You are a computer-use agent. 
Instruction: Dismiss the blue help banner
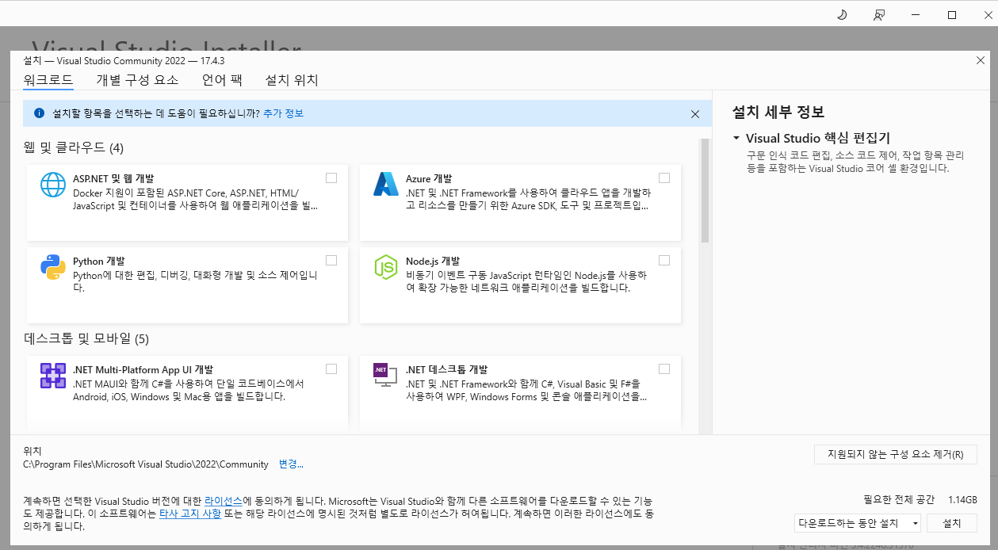point(695,114)
